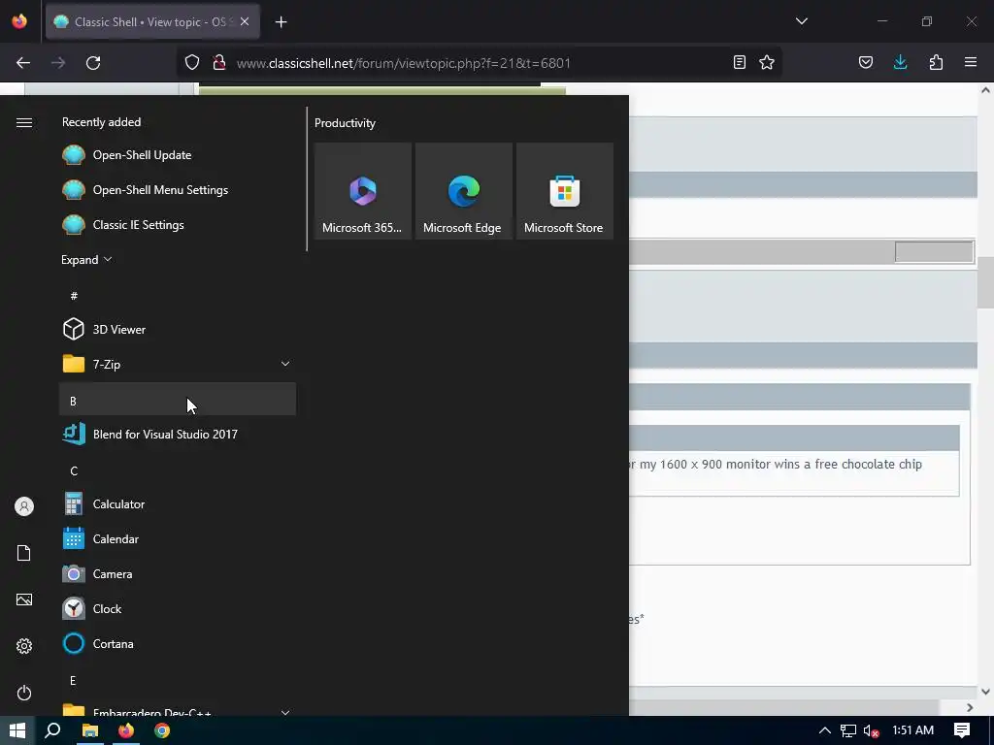Open Open-Shell Update from Recently added
Viewport: 994px width, 745px height.
[178, 154]
